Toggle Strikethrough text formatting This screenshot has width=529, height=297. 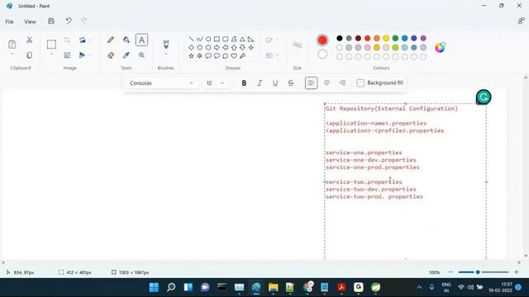click(x=290, y=82)
